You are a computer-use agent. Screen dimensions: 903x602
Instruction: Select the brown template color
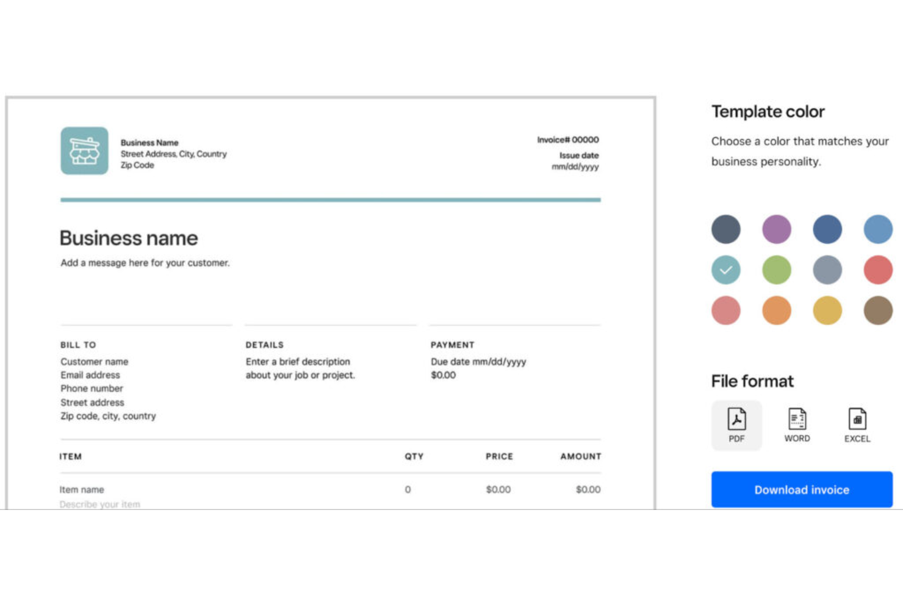[877, 310]
